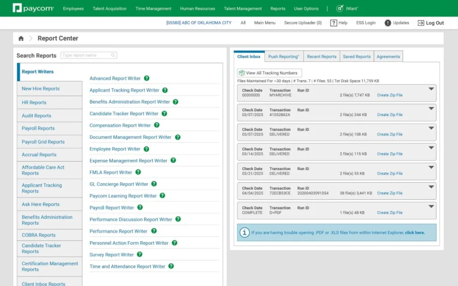Click the Paycom logo icon
The width and height of the screenshot is (458, 286).
[17, 8]
